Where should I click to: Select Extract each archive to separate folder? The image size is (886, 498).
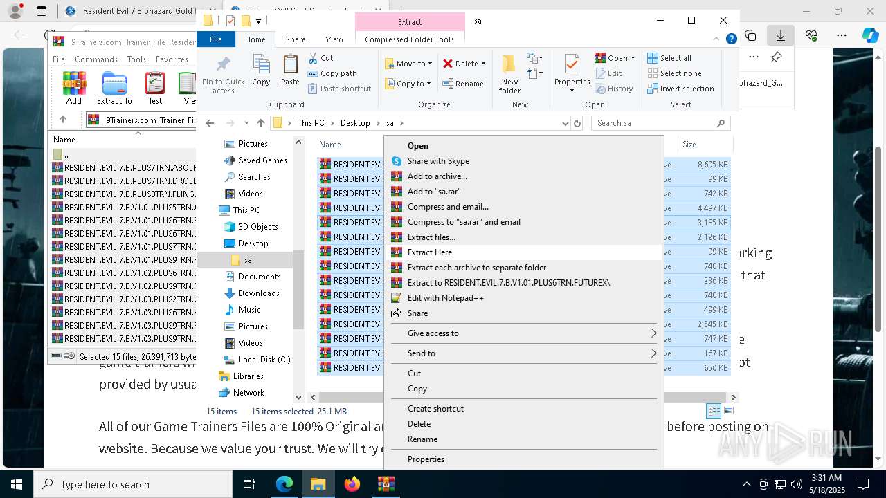click(524, 268)
